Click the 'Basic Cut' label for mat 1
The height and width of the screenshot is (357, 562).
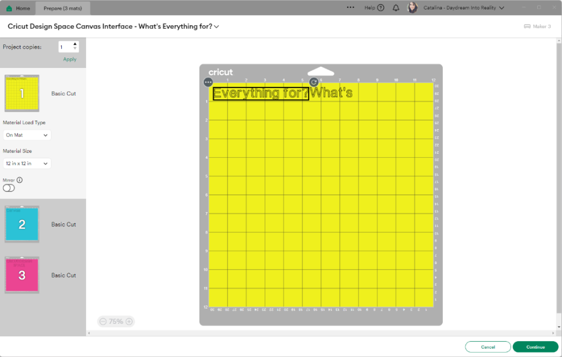(x=64, y=93)
